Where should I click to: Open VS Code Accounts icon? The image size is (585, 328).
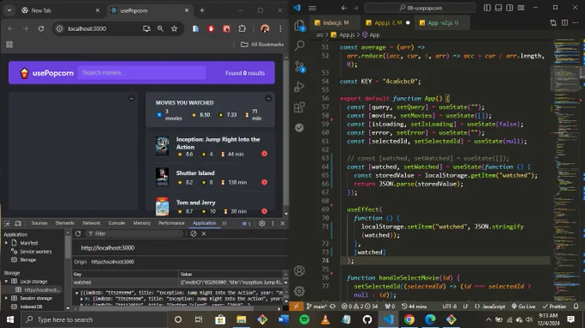click(x=299, y=270)
